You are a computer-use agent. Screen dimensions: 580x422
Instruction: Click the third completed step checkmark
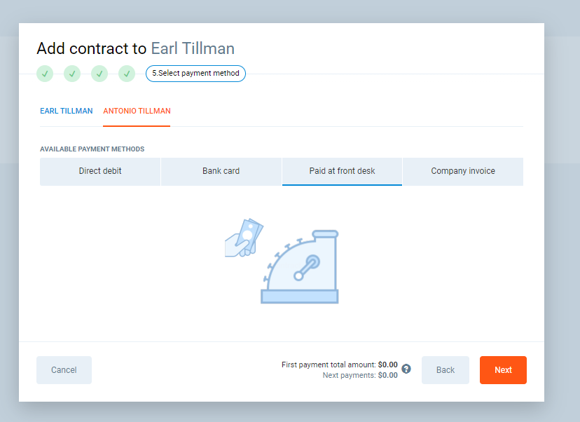99,74
